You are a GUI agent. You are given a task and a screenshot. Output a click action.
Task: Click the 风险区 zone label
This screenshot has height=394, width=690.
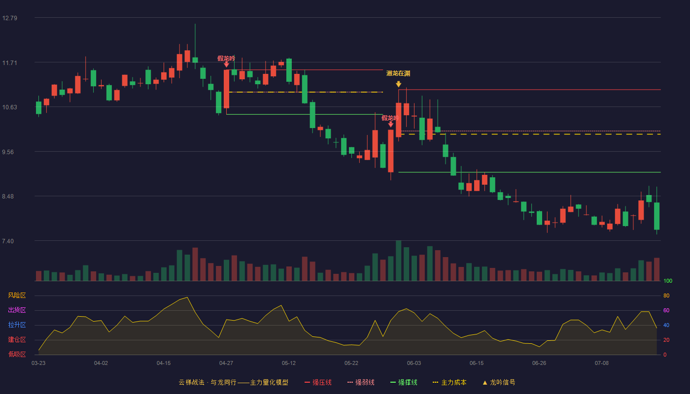click(x=17, y=295)
